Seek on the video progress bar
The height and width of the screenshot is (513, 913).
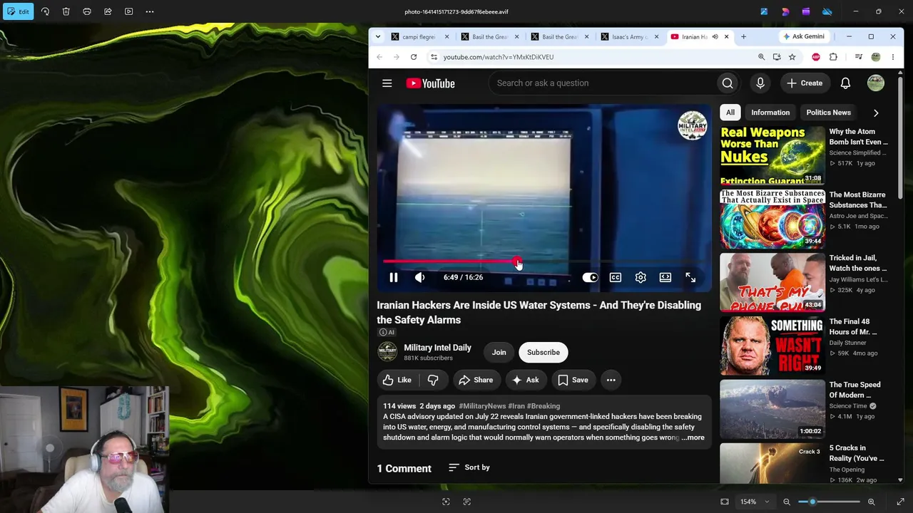[544, 261]
